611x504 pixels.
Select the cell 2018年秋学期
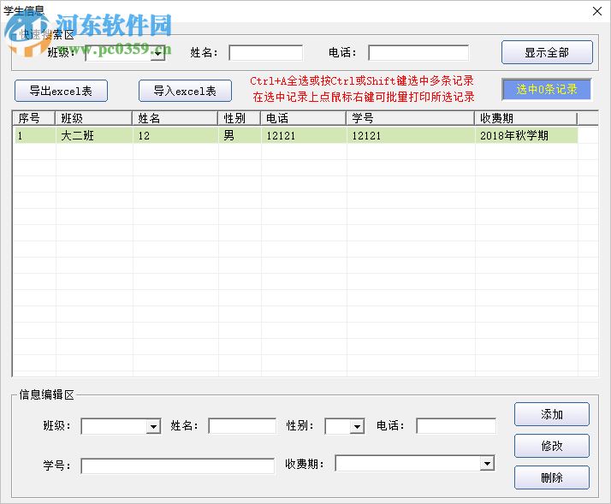point(526,135)
